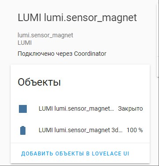Viewport: 159px width, 166px height.
Task: Click the divider line above ДОБАВИТЬ ОБЪЕКТЫ
Action: 80,143
